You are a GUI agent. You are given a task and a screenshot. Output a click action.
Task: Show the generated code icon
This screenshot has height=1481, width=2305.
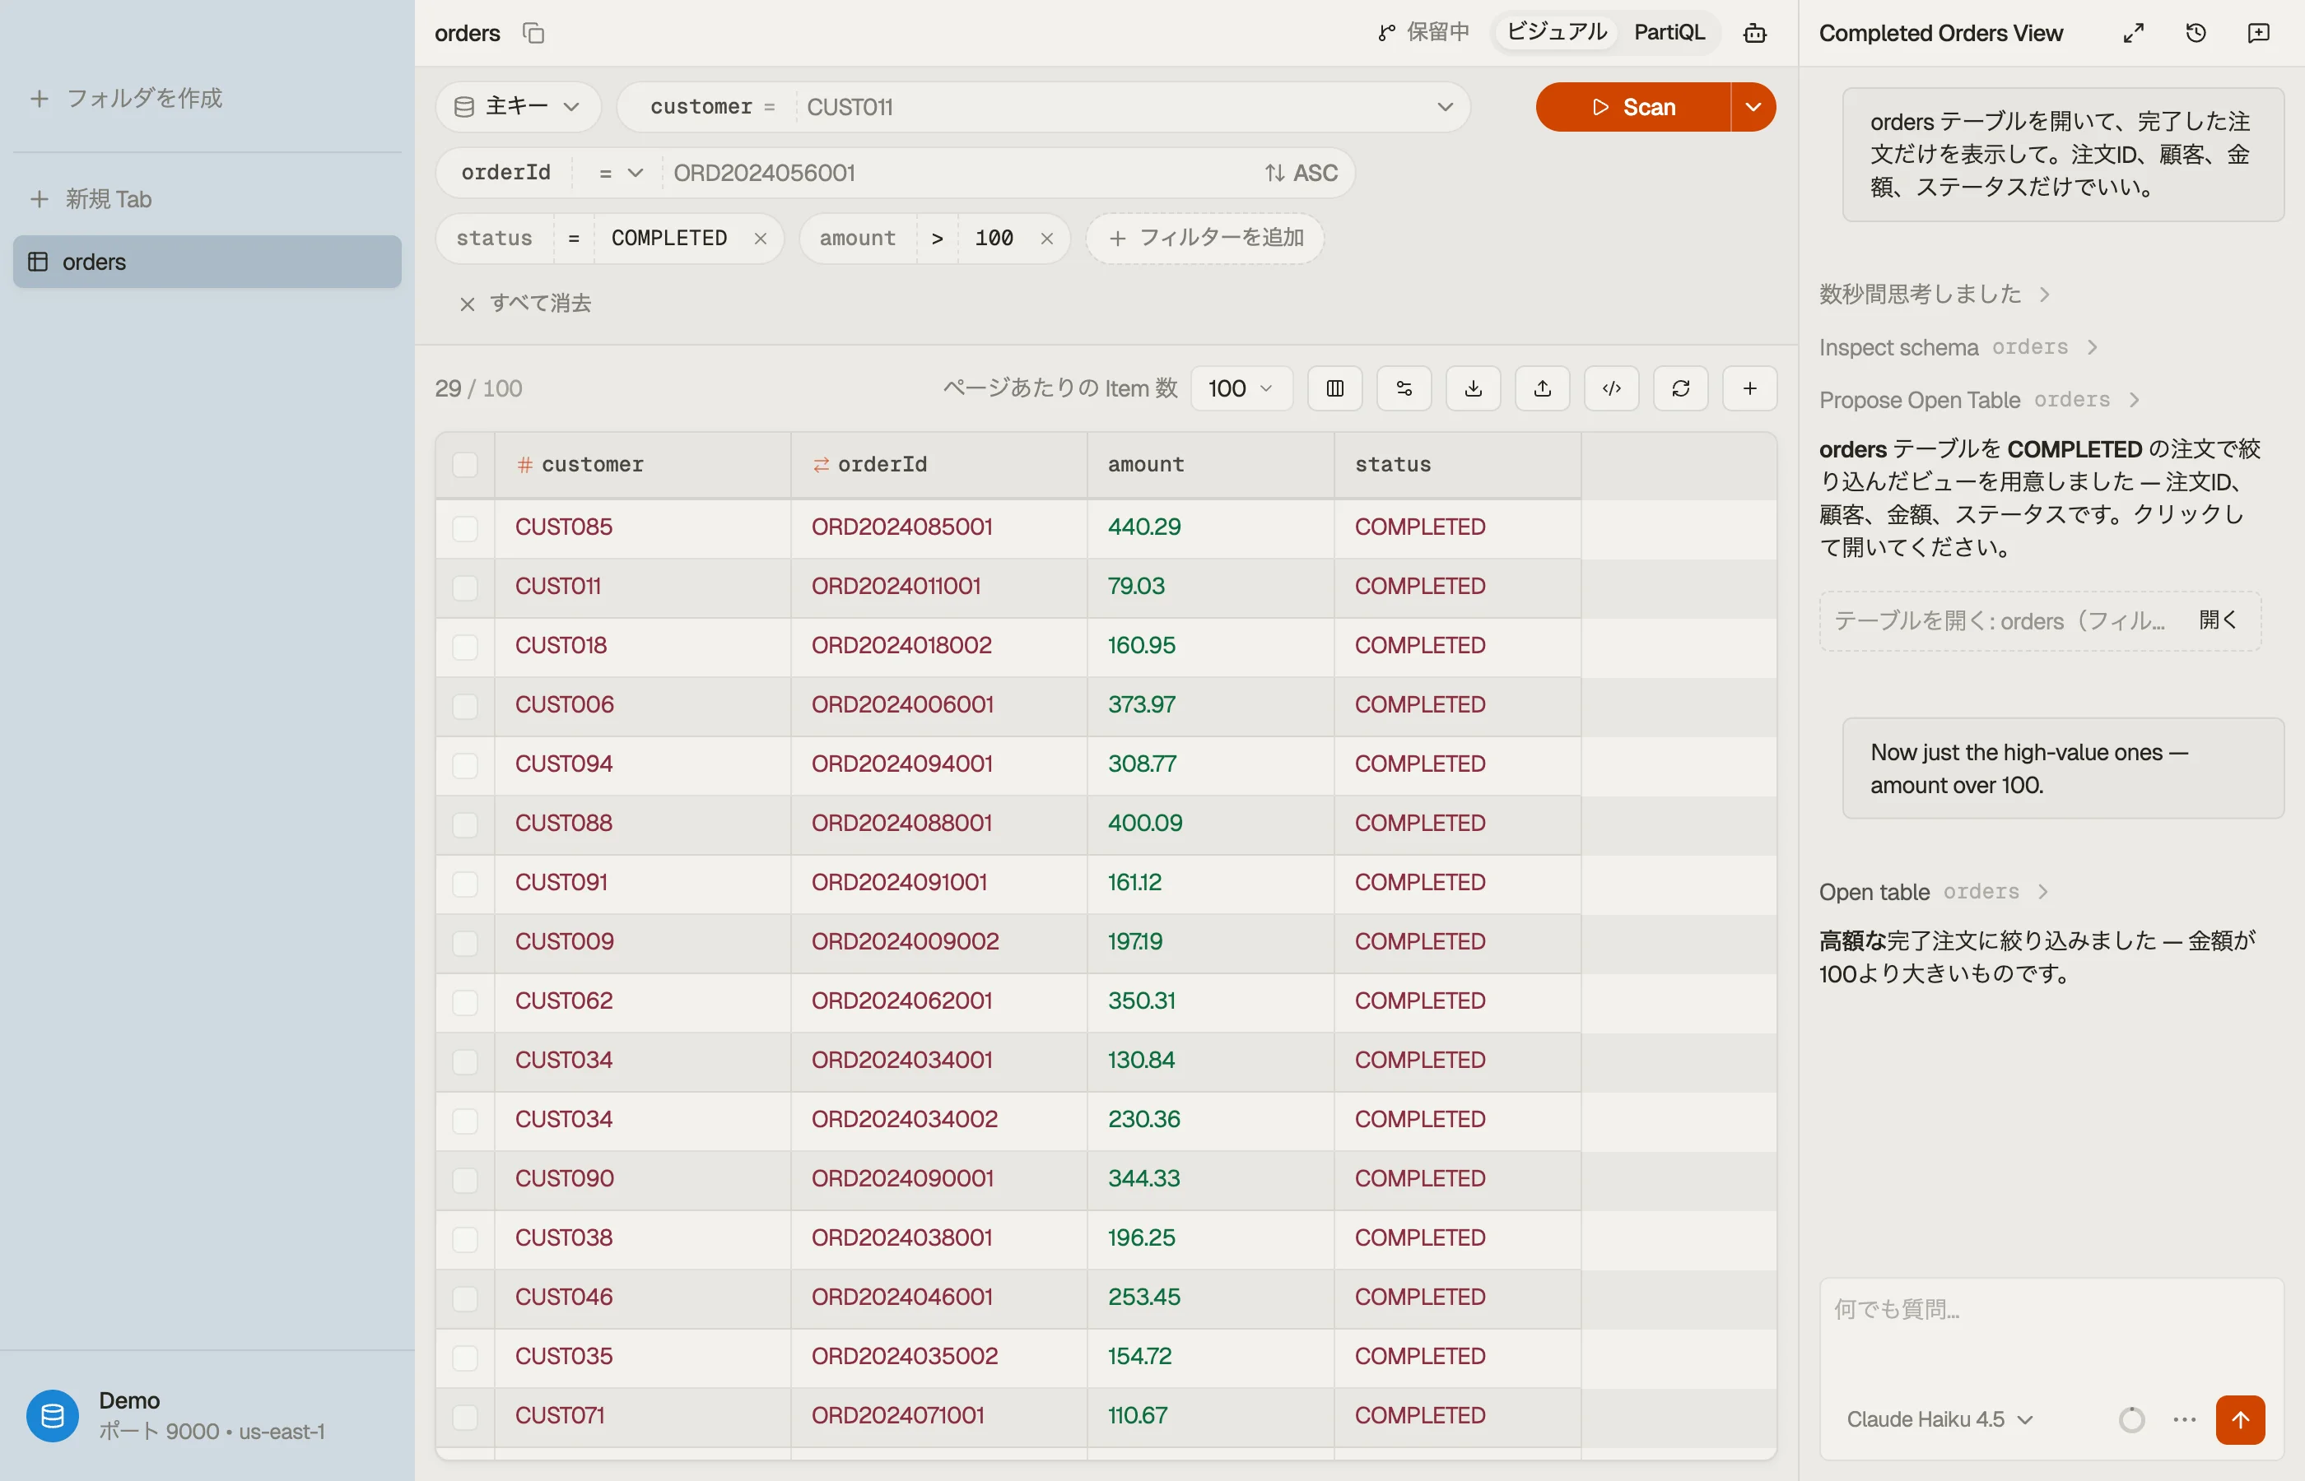1611,388
